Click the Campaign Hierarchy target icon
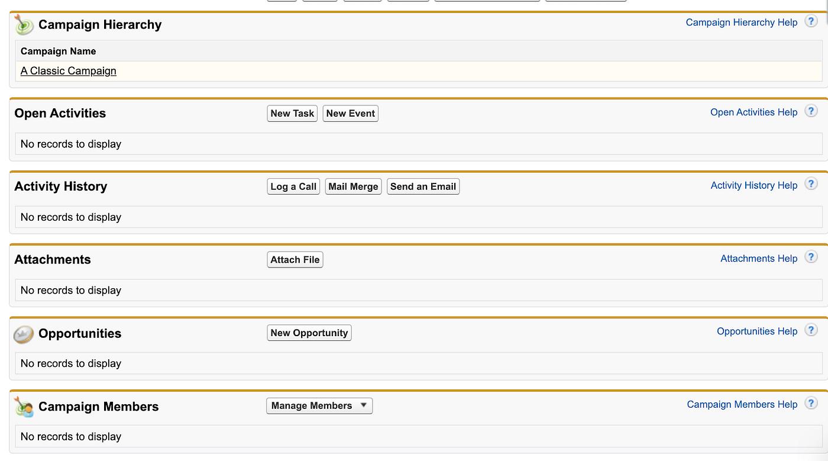The width and height of the screenshot is (828, 461). pos(24,24)
